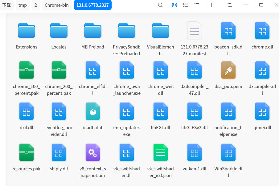The image size is (279, 186).
Task: Go to breadcrumb folder 2
Action: coord(36,5)
